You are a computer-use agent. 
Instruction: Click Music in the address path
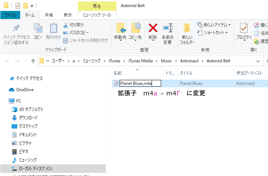click(x=166, y=61)
